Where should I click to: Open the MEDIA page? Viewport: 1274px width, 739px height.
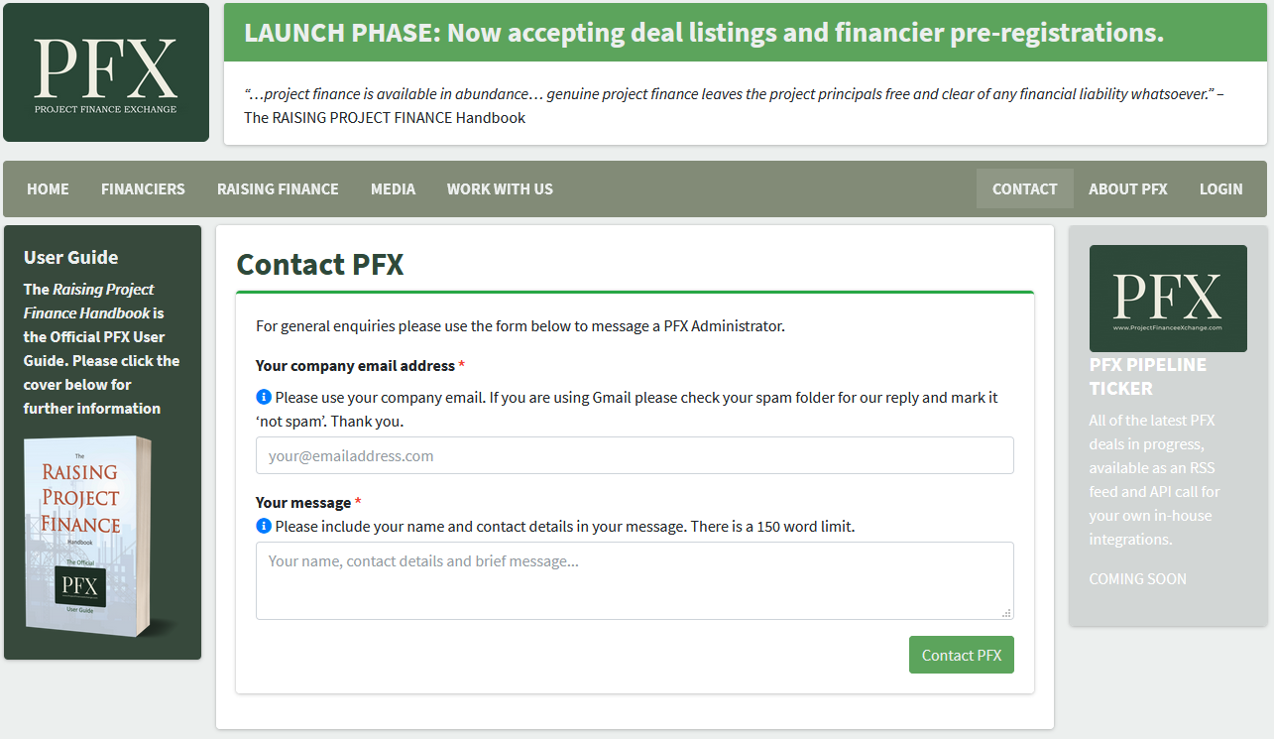[x=393, y=188]
